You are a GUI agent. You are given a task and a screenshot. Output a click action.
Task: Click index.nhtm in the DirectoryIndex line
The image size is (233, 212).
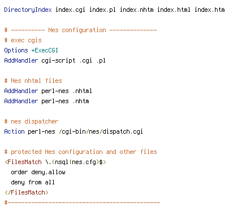pos(137,10)
